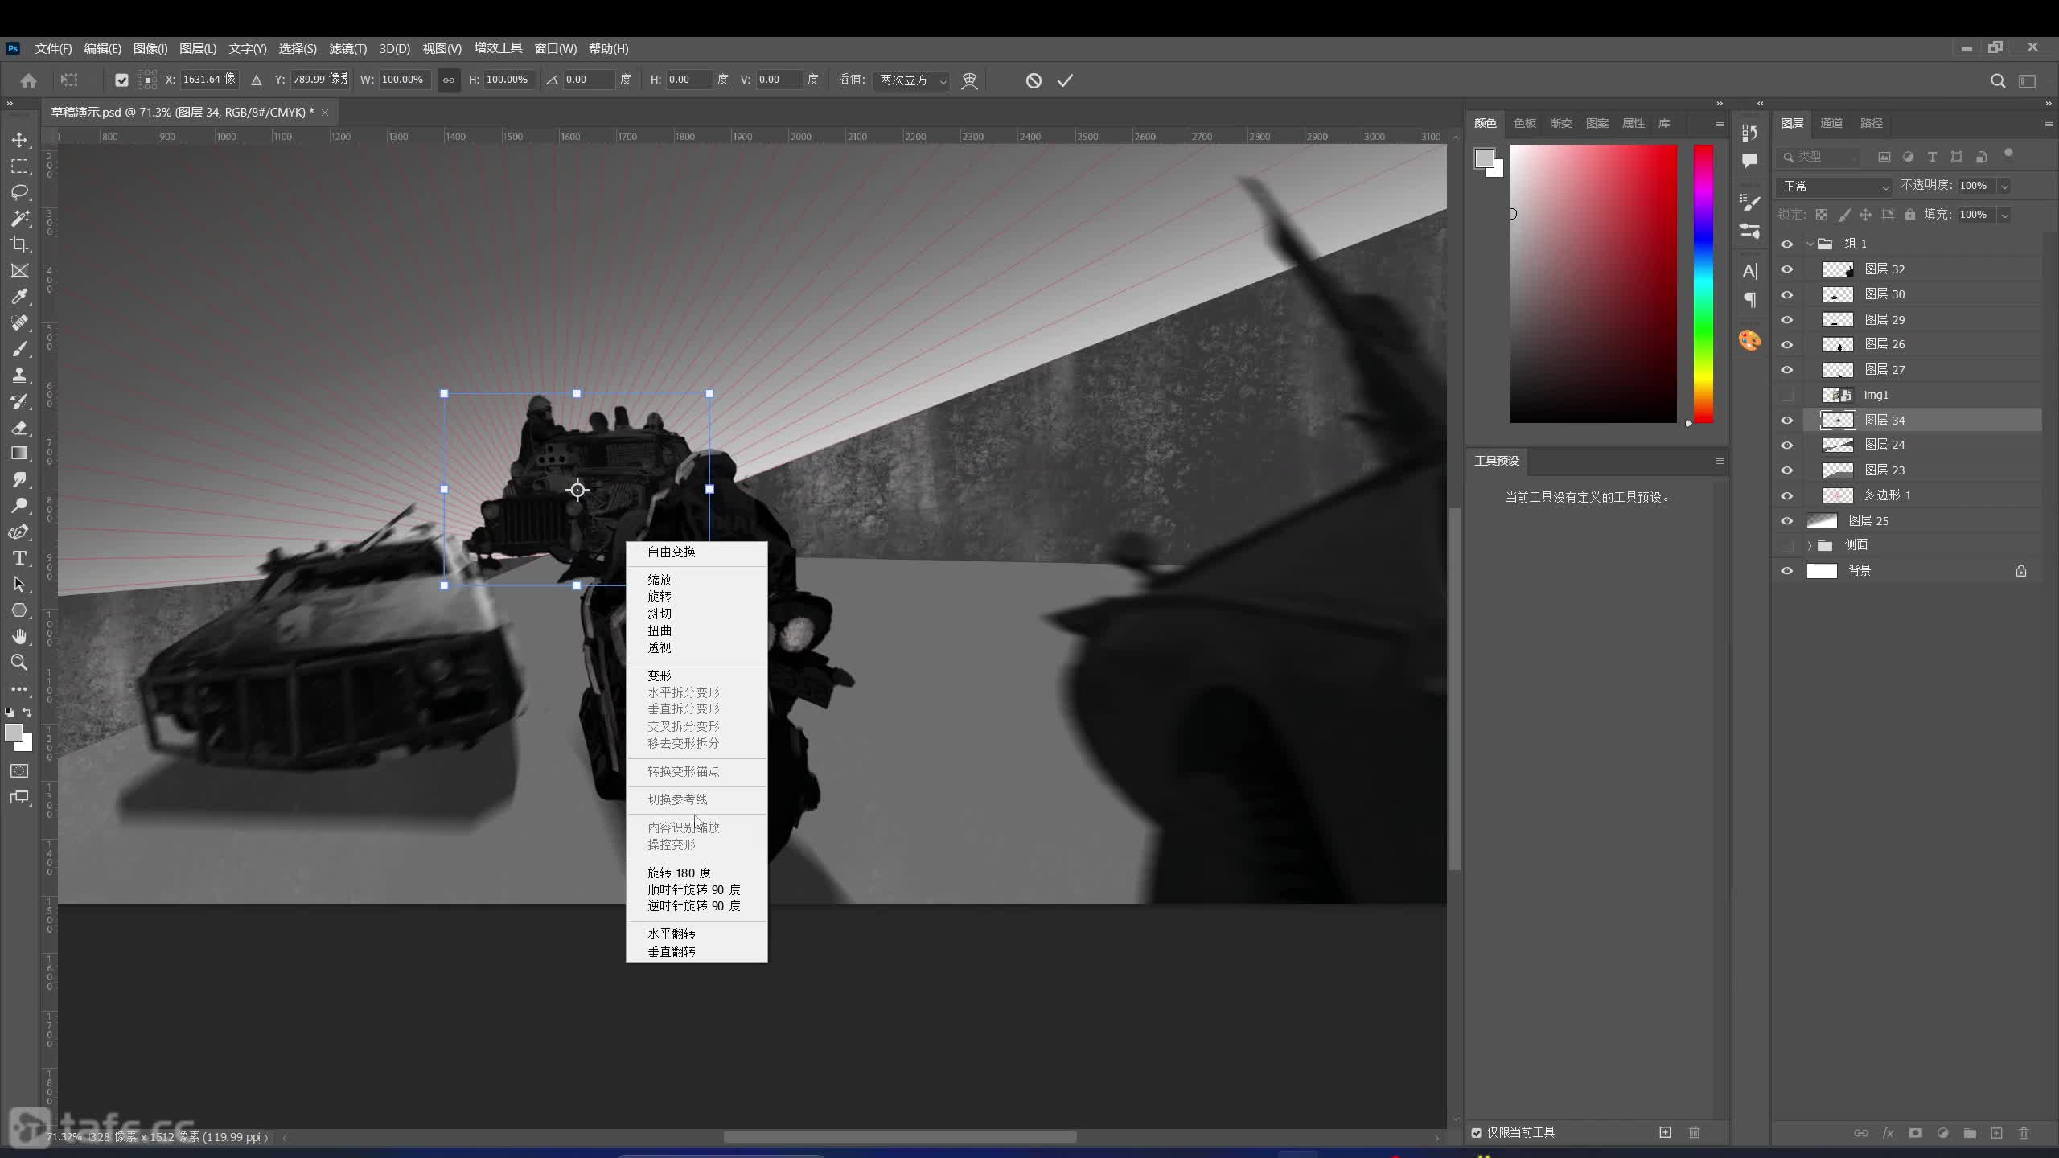Select the Move tool
This screenshot has width=2059, height=1158.
[19, 140]
